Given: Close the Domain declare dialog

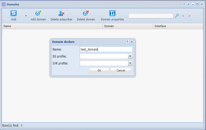Looking at the screenshot, I should tap(132, 42).
